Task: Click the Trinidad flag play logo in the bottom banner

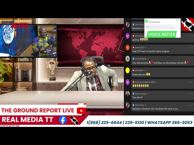Action: (74, 120)
